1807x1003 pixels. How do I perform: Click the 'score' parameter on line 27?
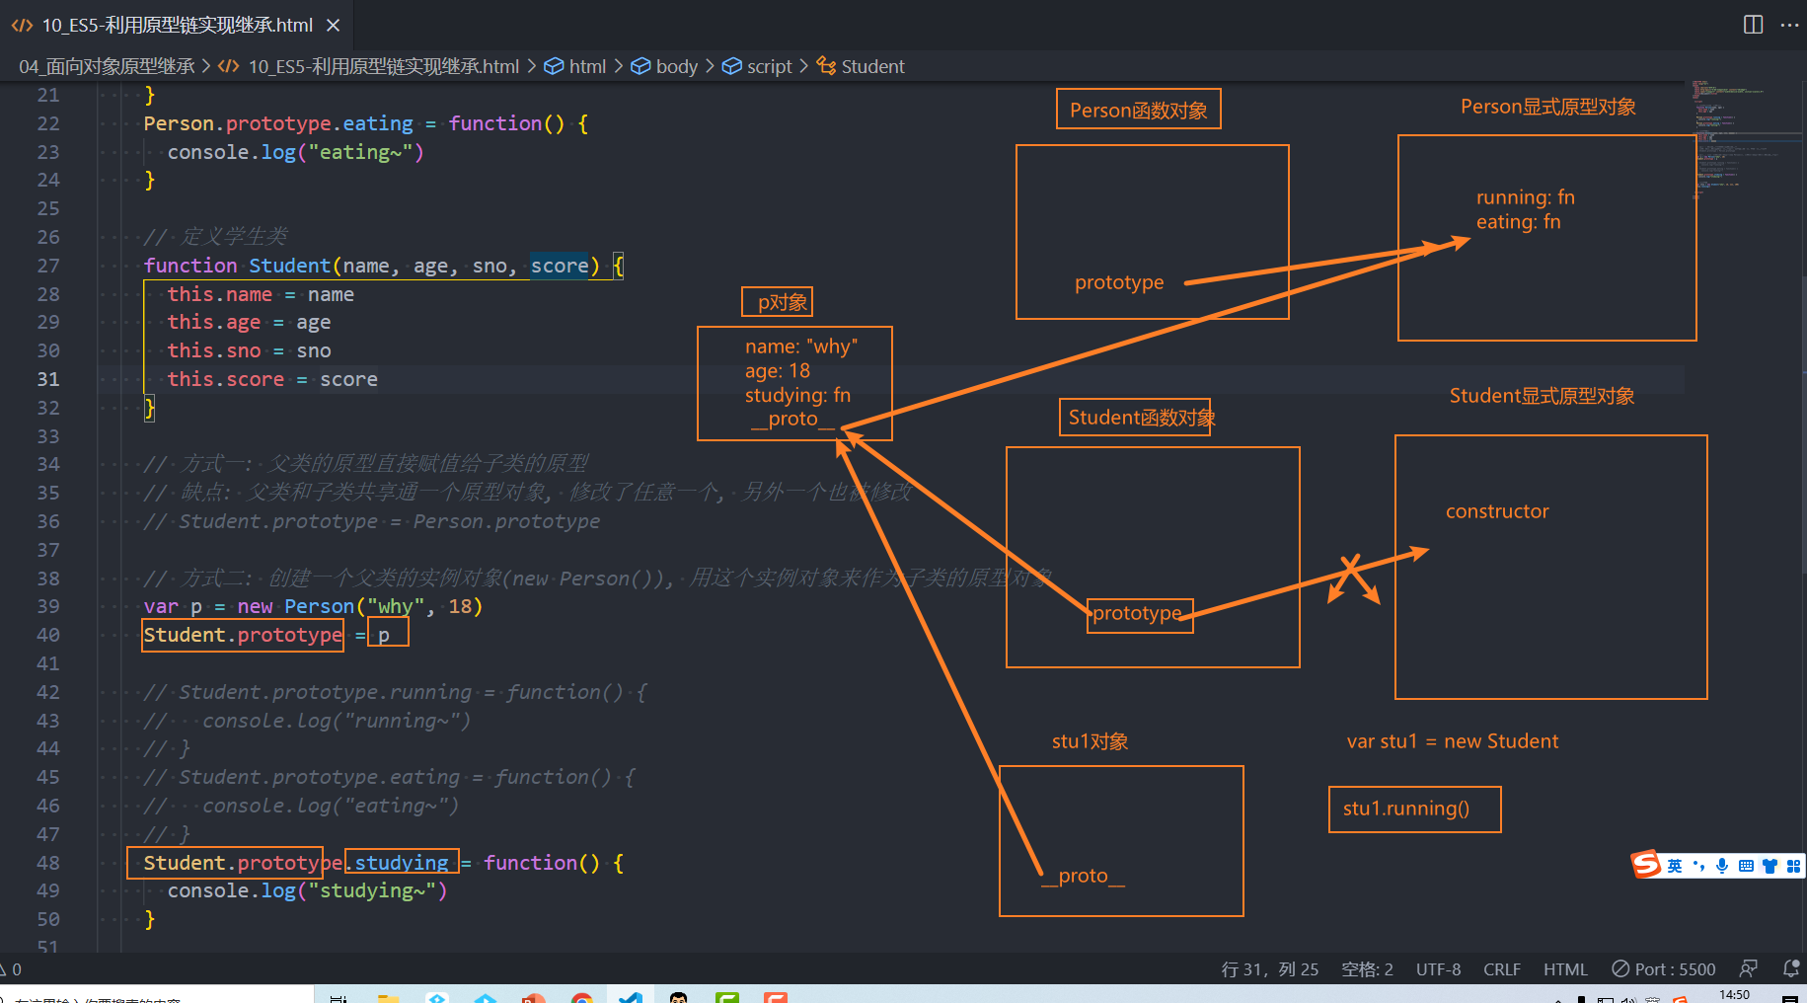coord(560,266)
